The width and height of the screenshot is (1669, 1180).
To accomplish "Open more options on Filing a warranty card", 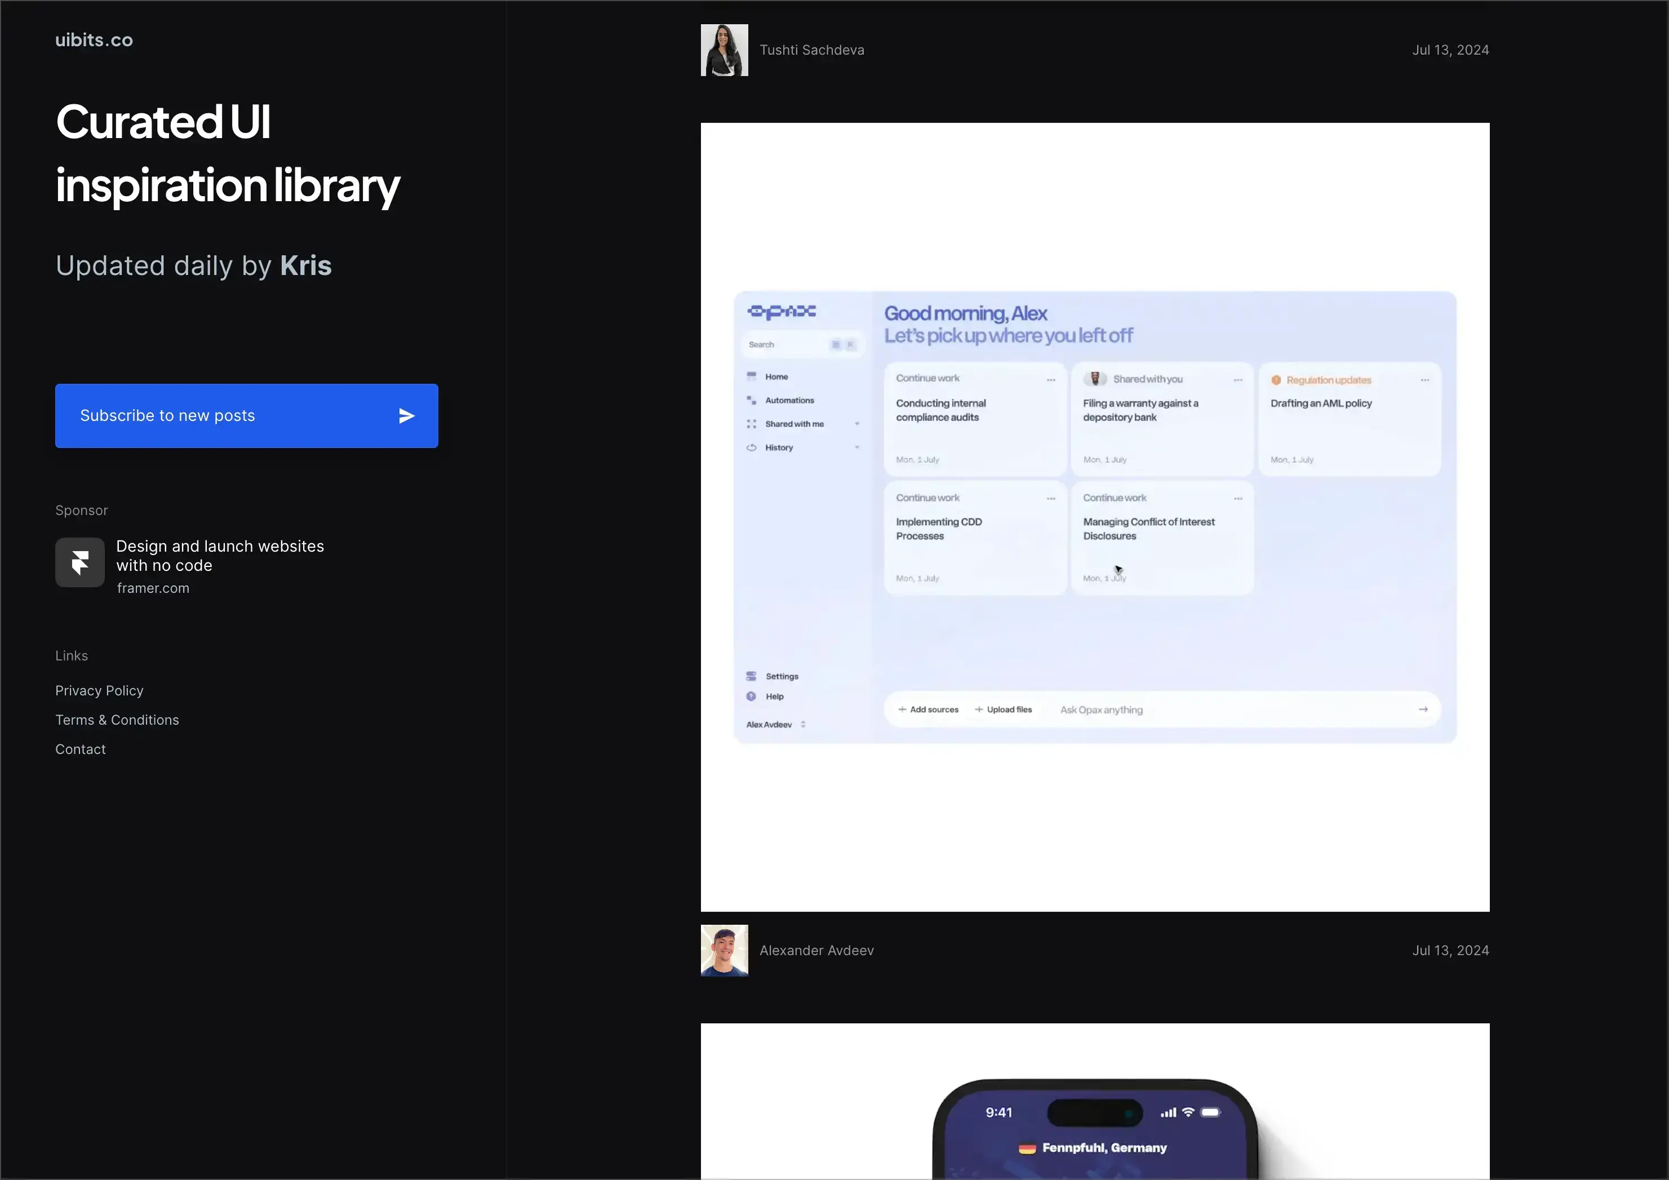I will click(1238, 380).
